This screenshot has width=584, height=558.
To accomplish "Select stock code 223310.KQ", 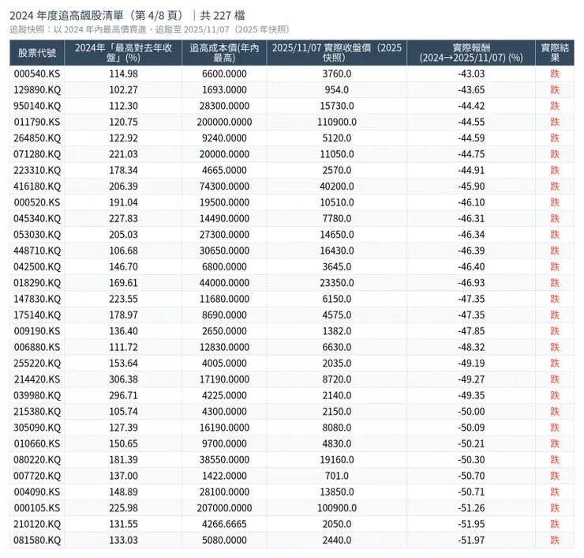I will 37,170.
